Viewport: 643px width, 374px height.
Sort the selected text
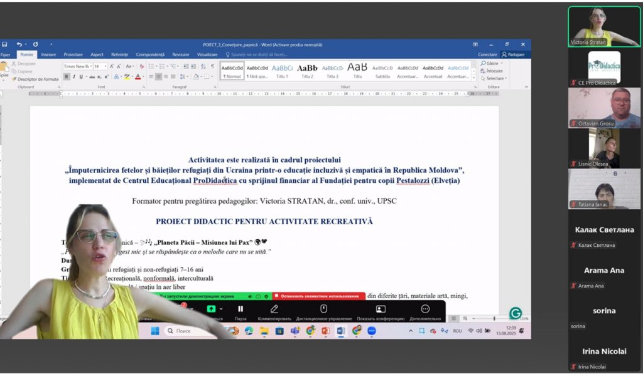click(x=203, y=66)
